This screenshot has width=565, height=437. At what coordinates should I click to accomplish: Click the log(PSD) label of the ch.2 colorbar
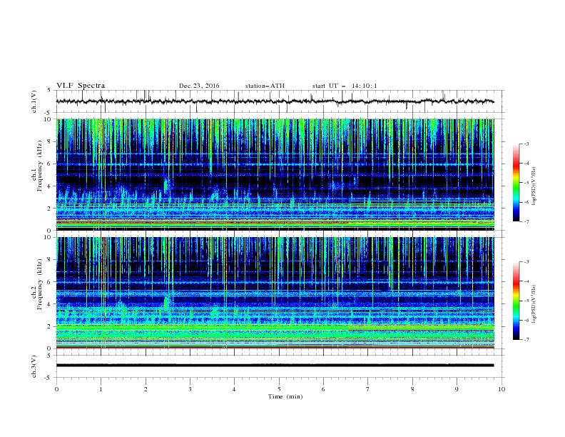(x=534, y=304)
